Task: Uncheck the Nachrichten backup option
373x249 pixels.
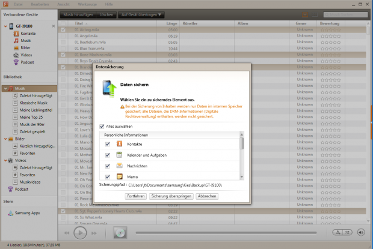Action: click(x=108, y=166)
